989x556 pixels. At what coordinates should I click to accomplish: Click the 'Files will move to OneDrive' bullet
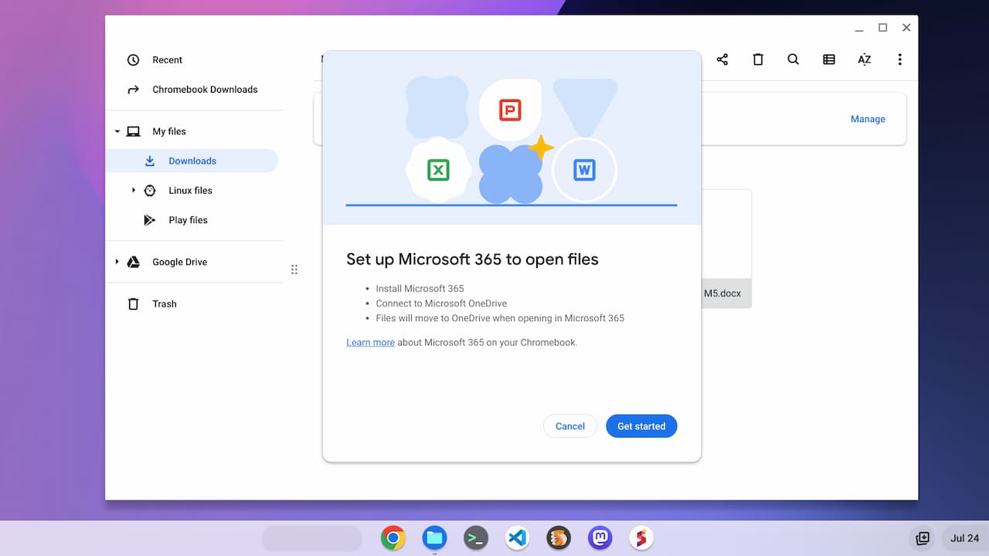coord(500,318)
